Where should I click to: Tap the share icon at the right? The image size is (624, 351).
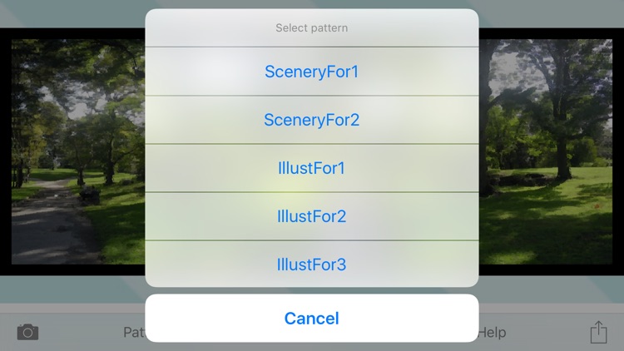(x=598, y=332)
